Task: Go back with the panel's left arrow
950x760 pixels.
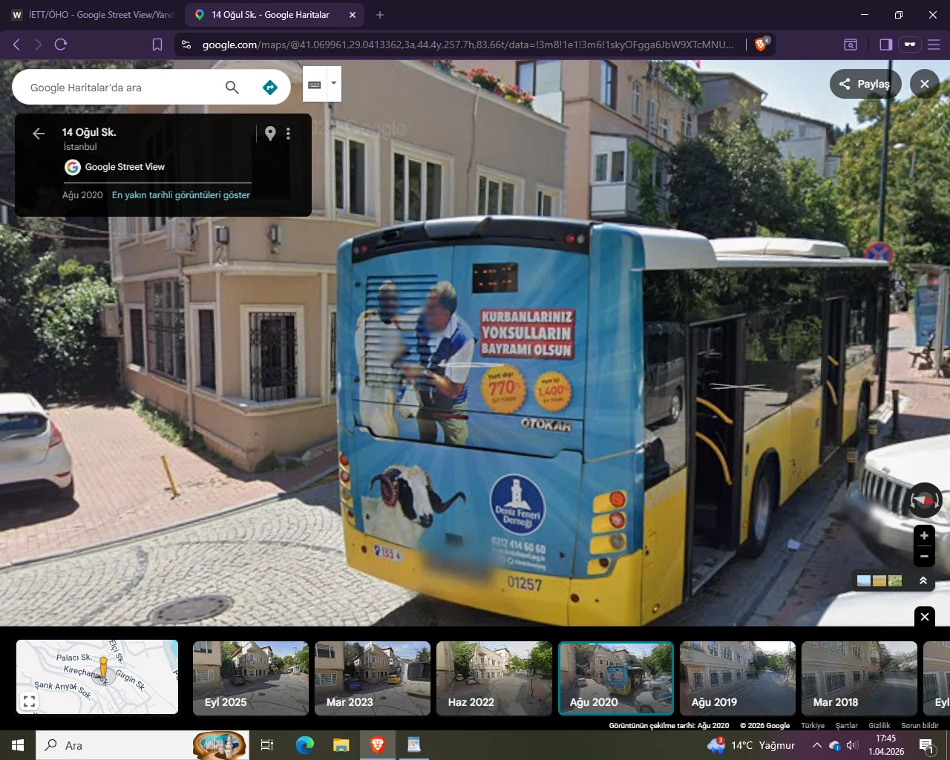Action: coord(39,134)
